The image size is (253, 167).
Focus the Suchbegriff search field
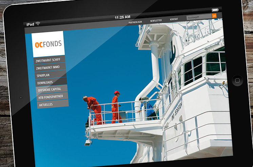coord(199,17)
